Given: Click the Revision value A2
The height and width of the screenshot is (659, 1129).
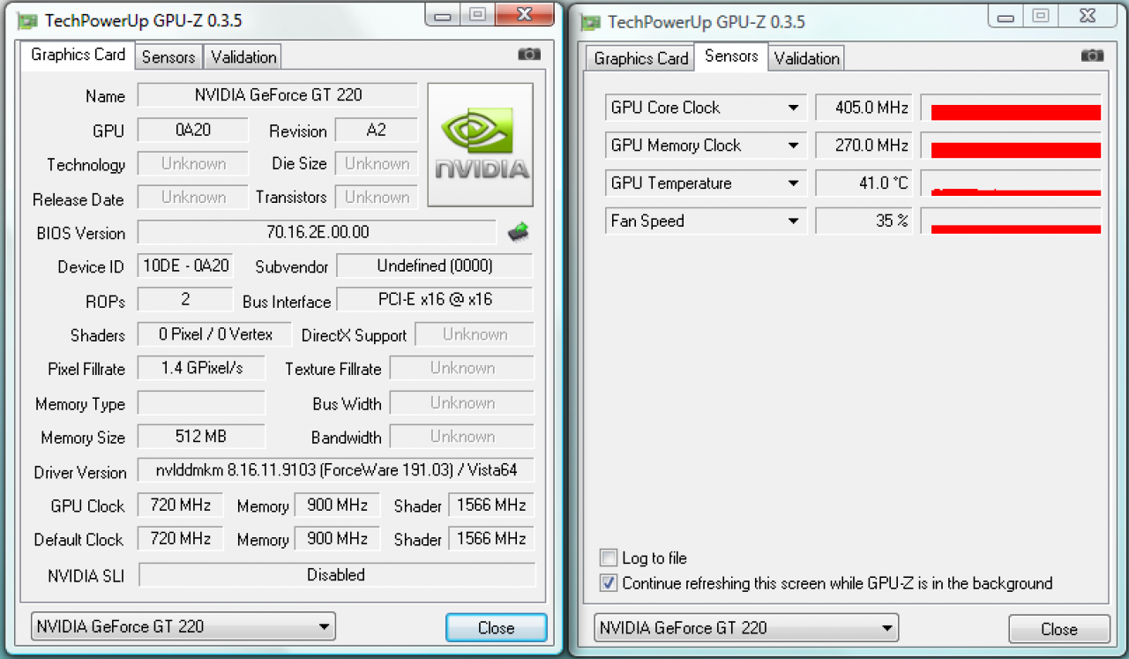Looking at the screenshot, I should click(377, 130).
